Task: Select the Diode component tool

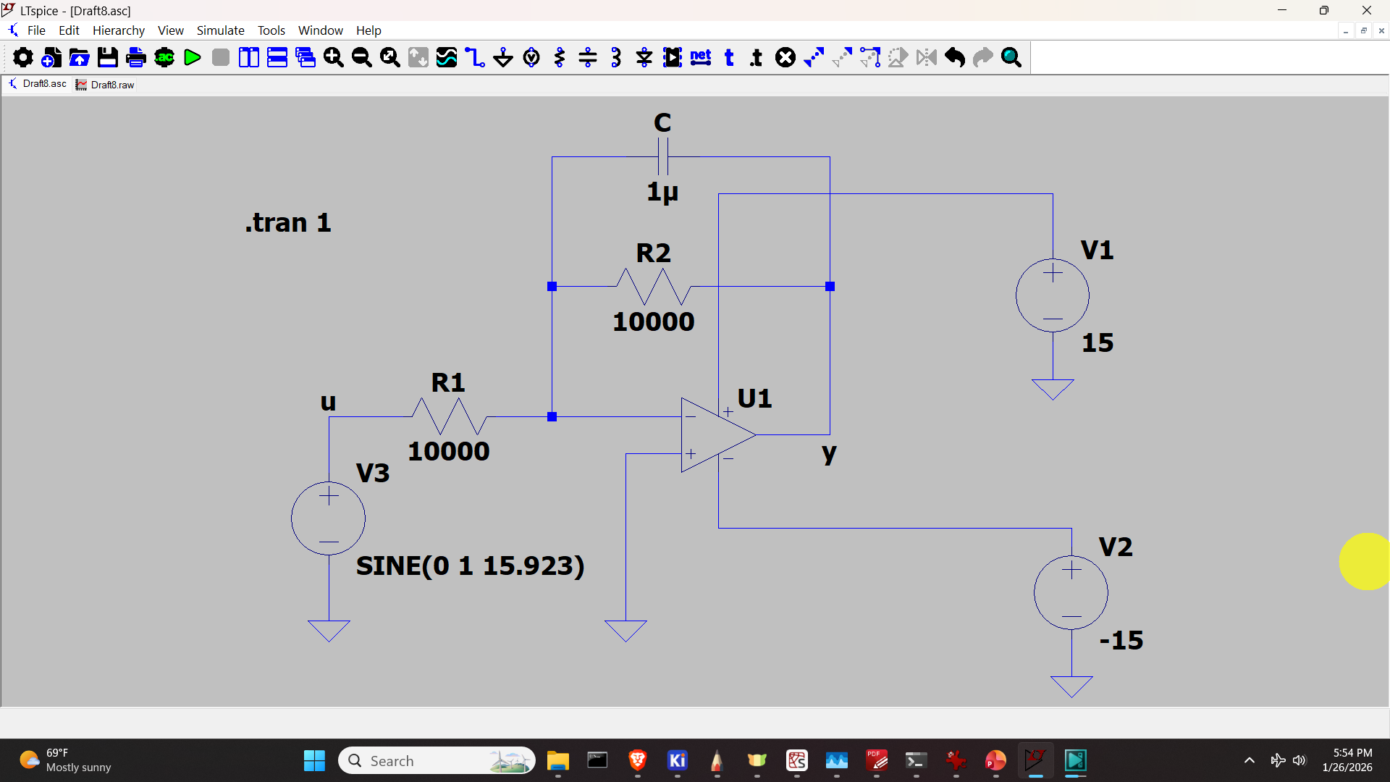Action: pyautogui.click(x=644, y=57)
